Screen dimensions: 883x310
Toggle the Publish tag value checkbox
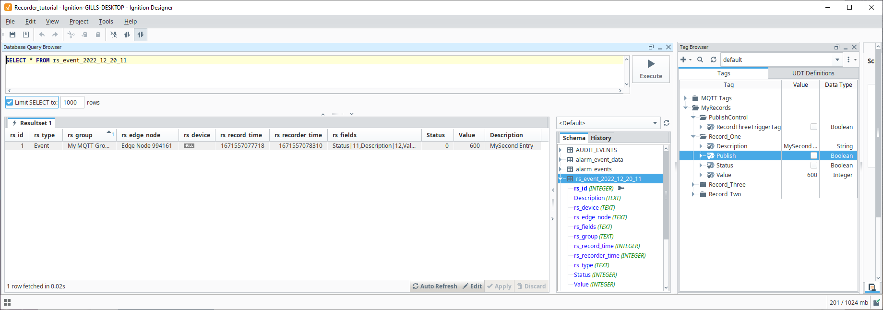pos(814,155)
